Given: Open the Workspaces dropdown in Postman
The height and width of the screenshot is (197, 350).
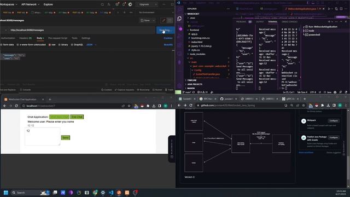Looking at the screenshot, I should pos(9,4).
